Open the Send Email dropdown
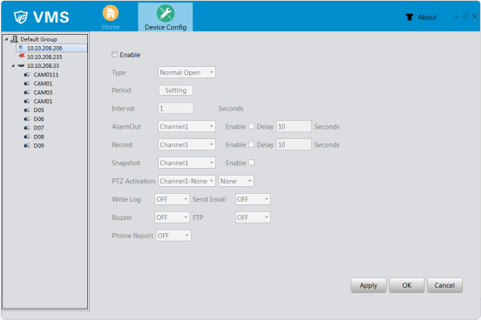The height and width of the screenshot is (320, 481). (x=253, y=199)
